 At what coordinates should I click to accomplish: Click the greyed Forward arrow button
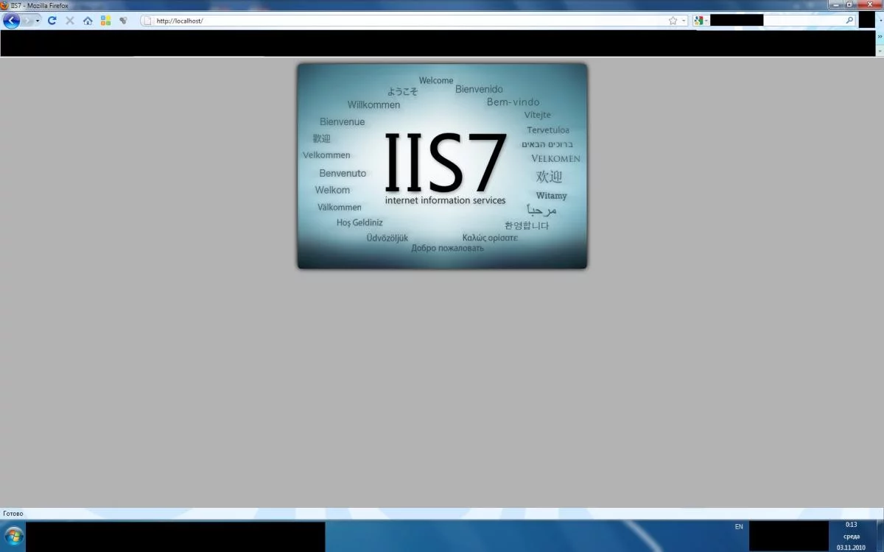coord(28,21)
